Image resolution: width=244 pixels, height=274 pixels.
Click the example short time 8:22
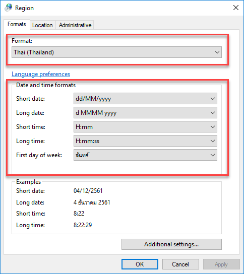pos(79,214)
